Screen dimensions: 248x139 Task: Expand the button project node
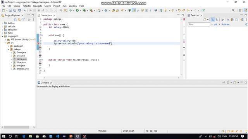[2, 23]
